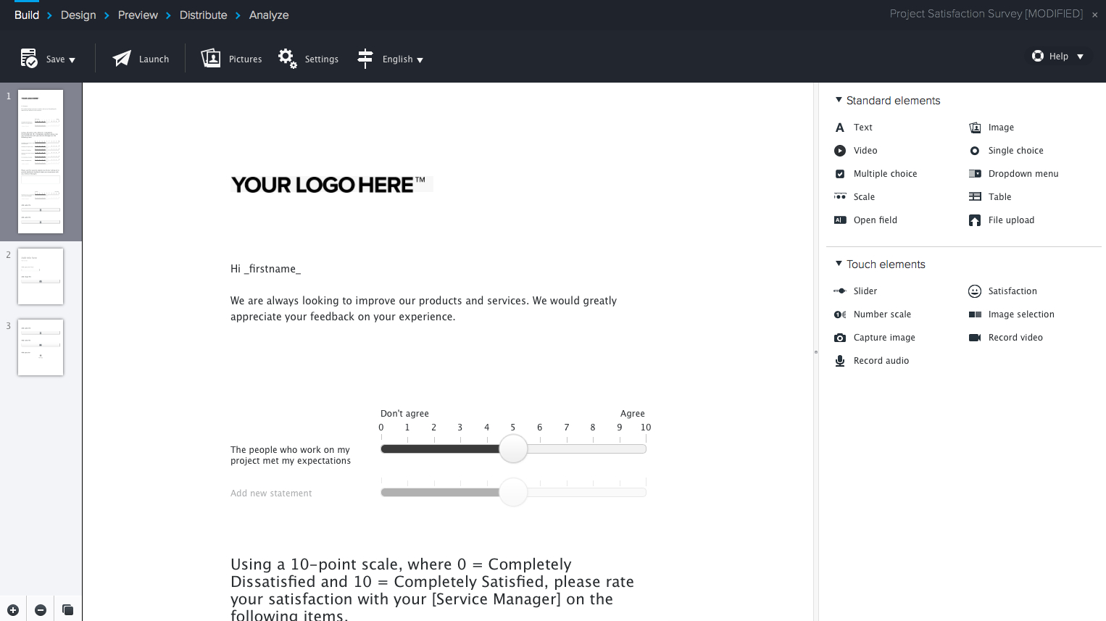The height and width of the screenshot is (621, 1106).
Task: Open page 2 thumbnail
Action: 41,276
